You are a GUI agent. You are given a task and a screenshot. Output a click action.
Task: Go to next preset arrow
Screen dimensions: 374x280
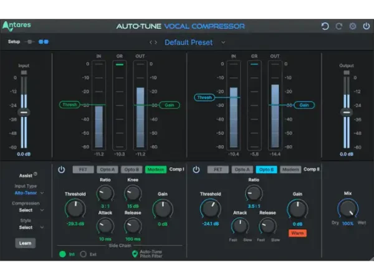click(156, 42)
